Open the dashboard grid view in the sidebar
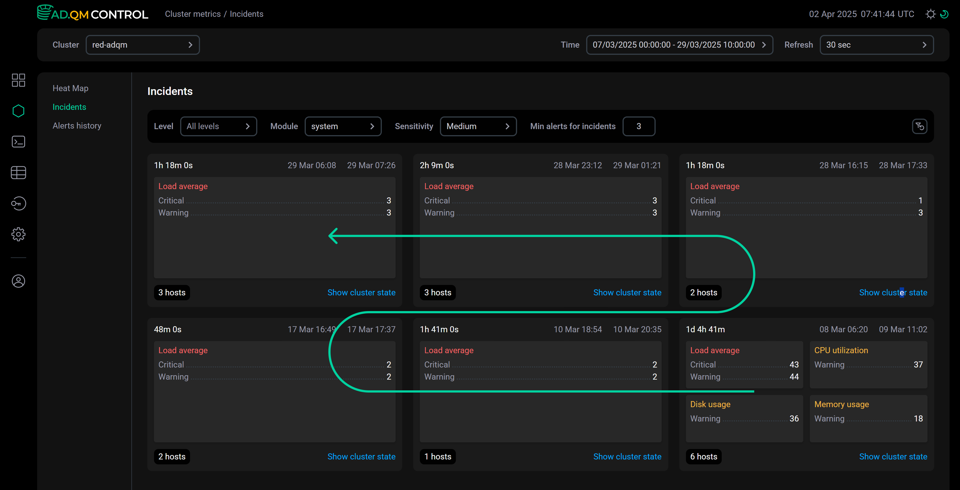The width and height of the screenshot is (960, 490). click(x=18, y=80)
